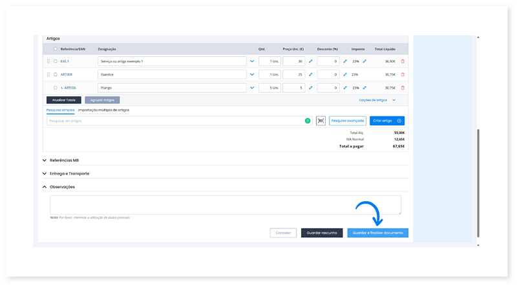Edit unit price pencil for Frango row
The width and height of the screenshot is (517, 286).
click(x=311, y=88)
